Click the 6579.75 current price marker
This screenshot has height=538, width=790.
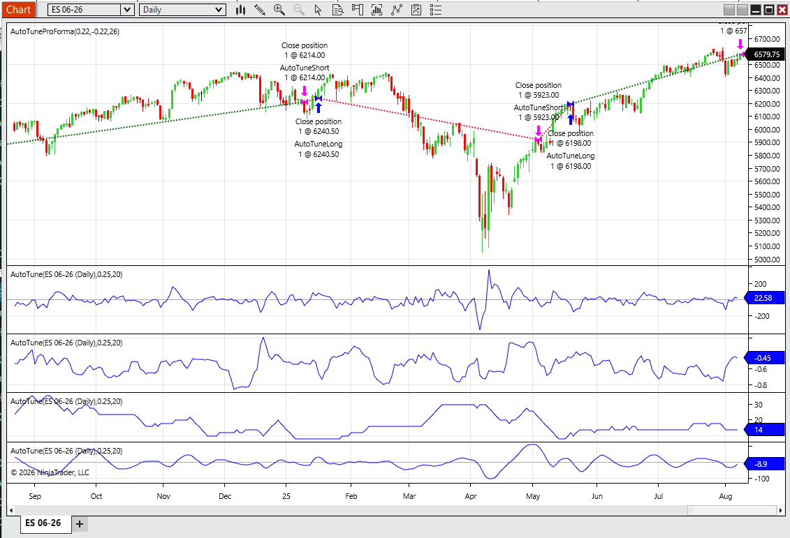[766, 54]
